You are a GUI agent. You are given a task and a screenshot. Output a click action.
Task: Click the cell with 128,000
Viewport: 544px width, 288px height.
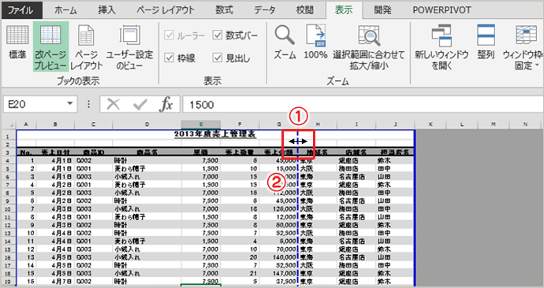pyautogui.click(x=278, y=209)
